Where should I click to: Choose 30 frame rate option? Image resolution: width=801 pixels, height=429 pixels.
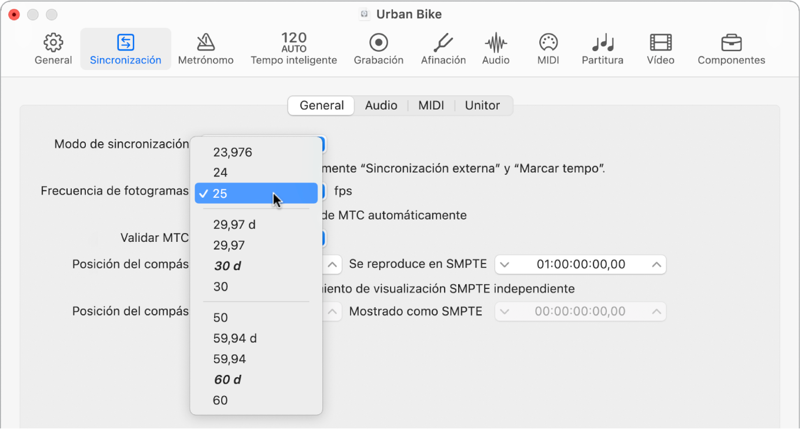[x=256, y=287]
